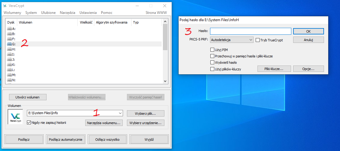Tick the 'Użyj PIM' checkbox
340x151 pixels.
[212, 50]
